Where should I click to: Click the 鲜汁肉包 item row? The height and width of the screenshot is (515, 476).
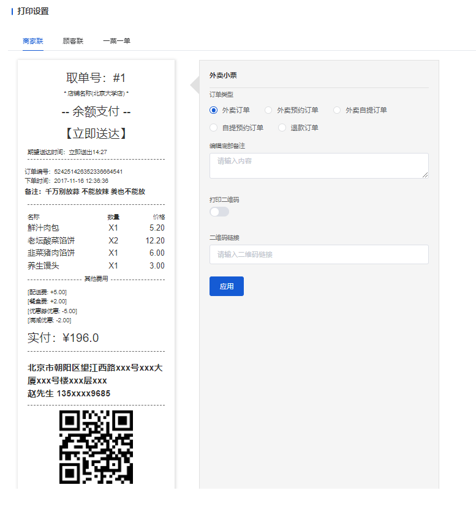click(x=96, y=228)
